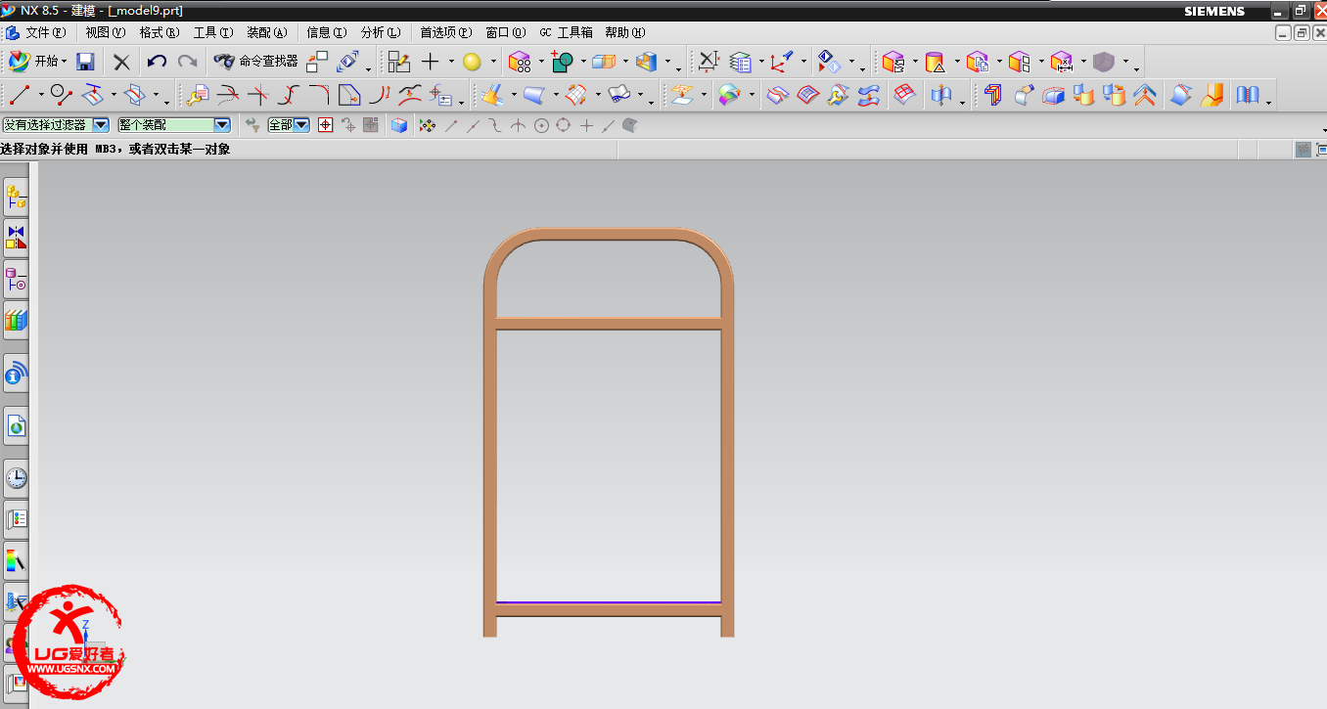This screenshot has height=709, width=1327.
Task: Select the circle arc tool icon
Action: tap(62, 95)
